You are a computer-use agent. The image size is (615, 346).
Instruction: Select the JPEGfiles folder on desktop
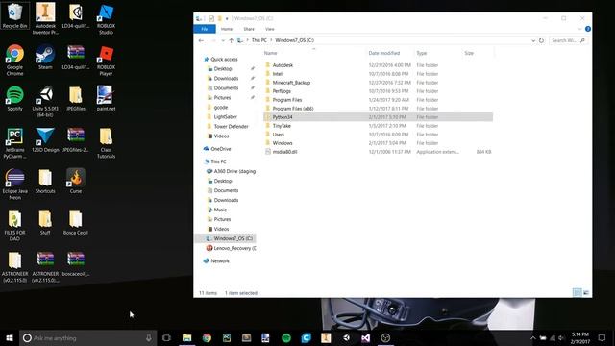click(x=76, y=98)
